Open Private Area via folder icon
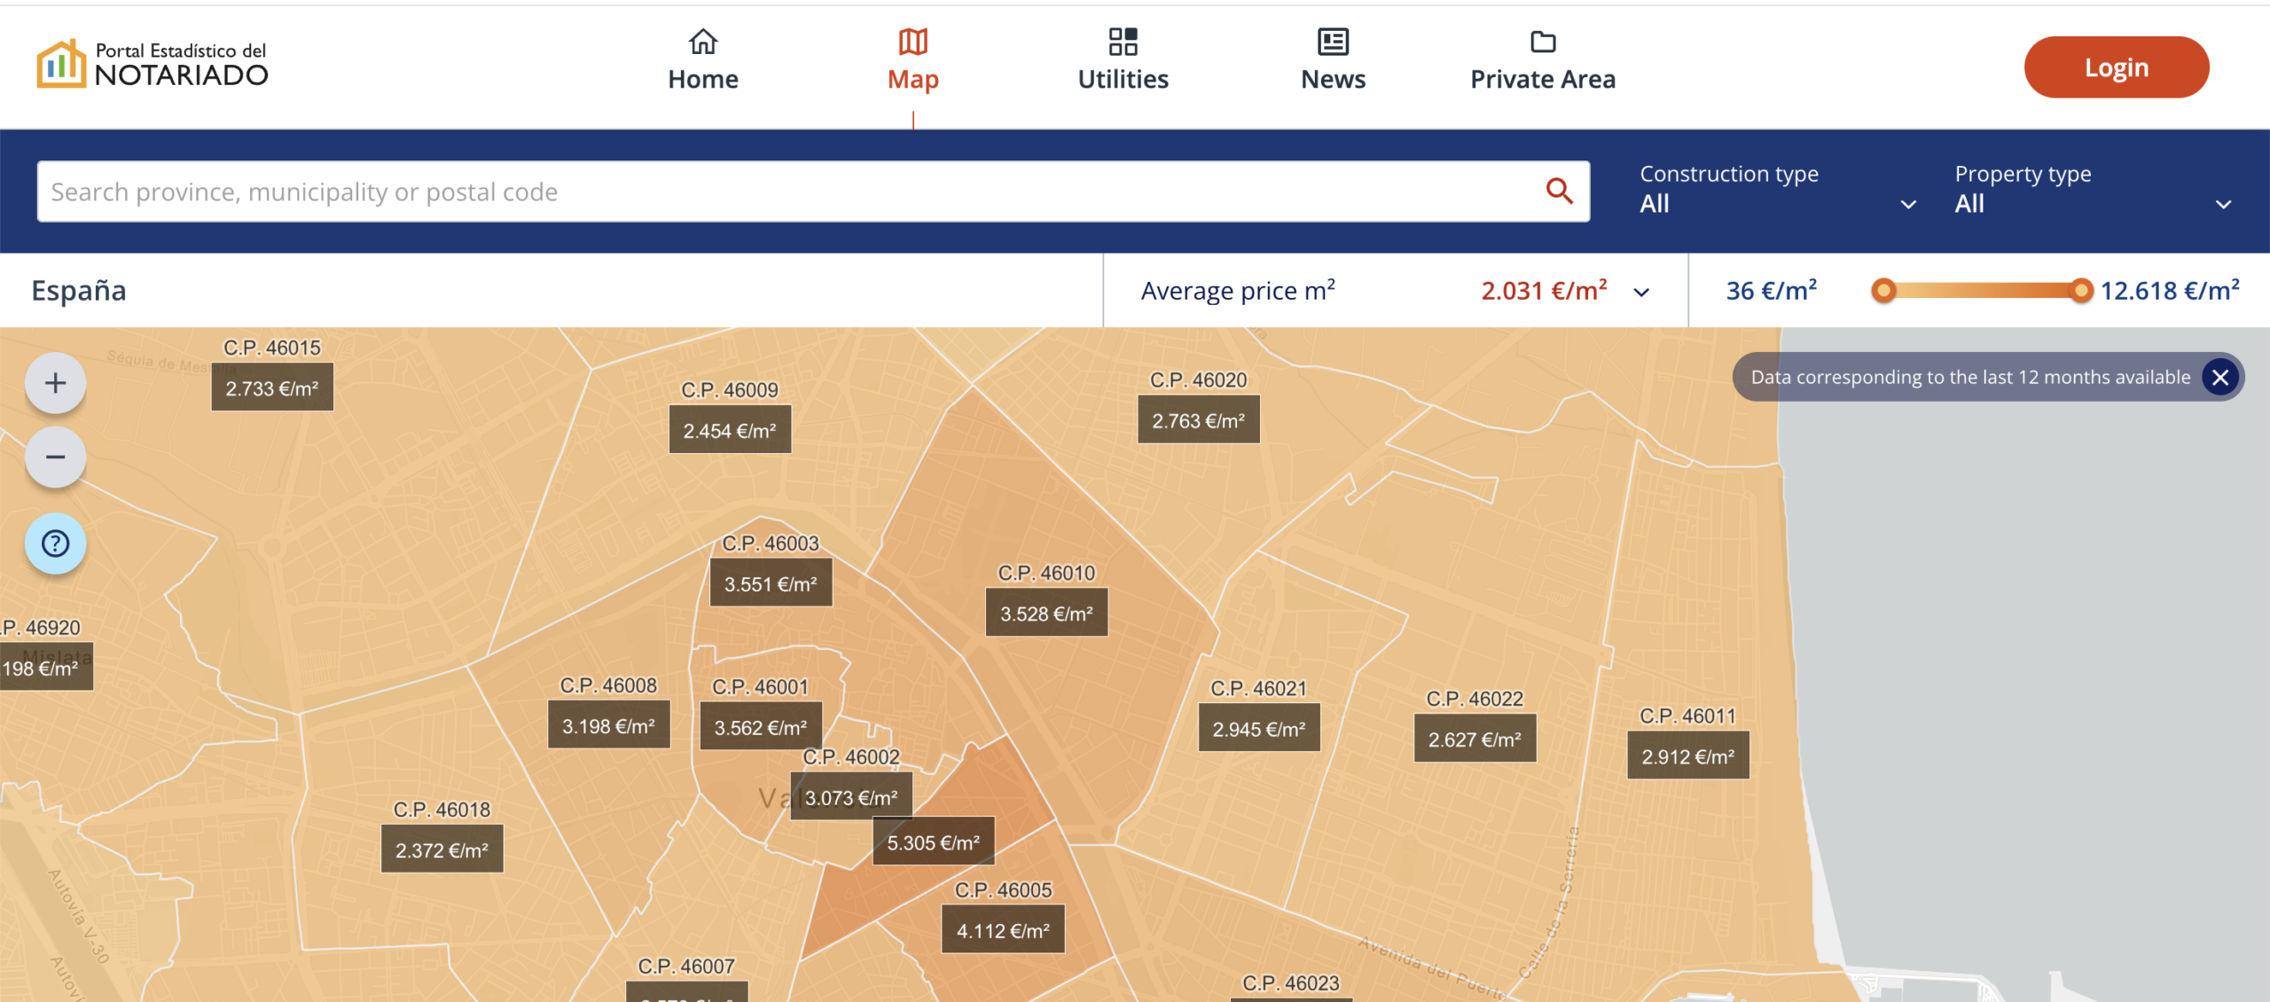This screenshot has height=1002, width=2270. coord(1543,42)
